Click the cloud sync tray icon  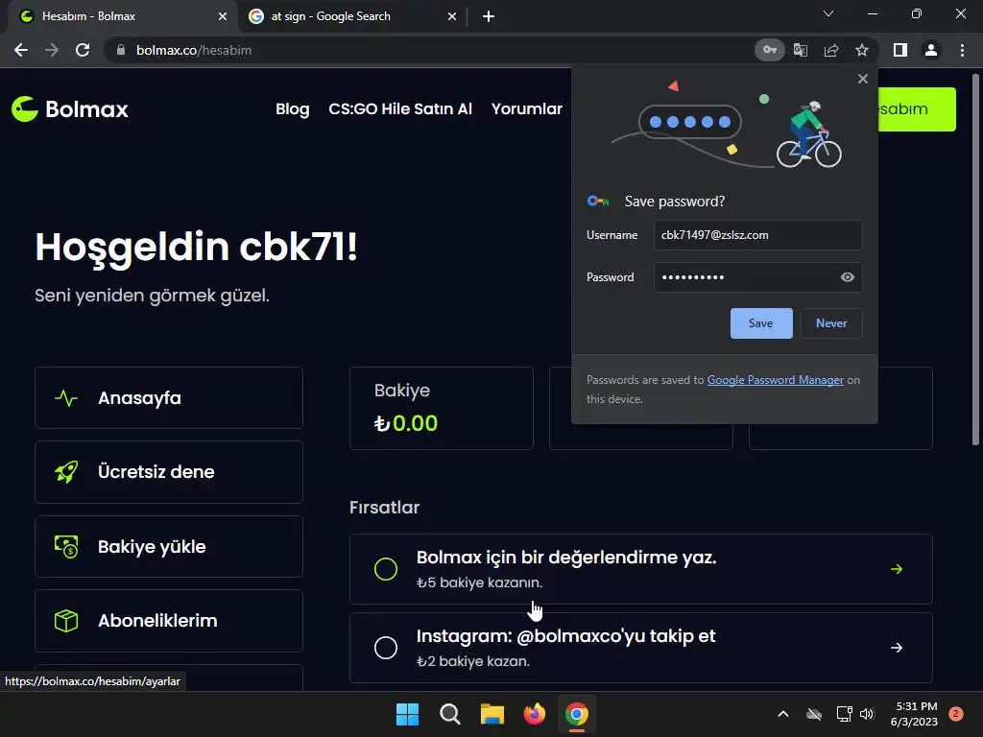(814, 714)
